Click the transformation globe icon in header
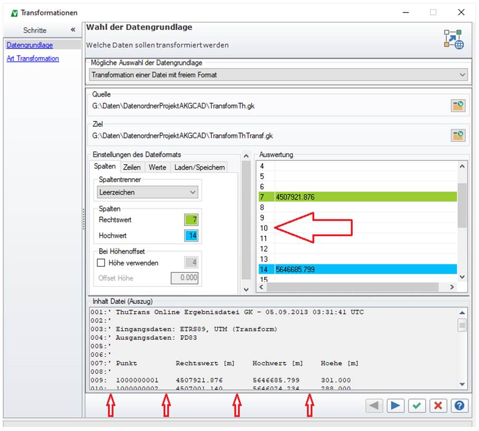This screenshot has width=479, height=431. pos(454,40)
